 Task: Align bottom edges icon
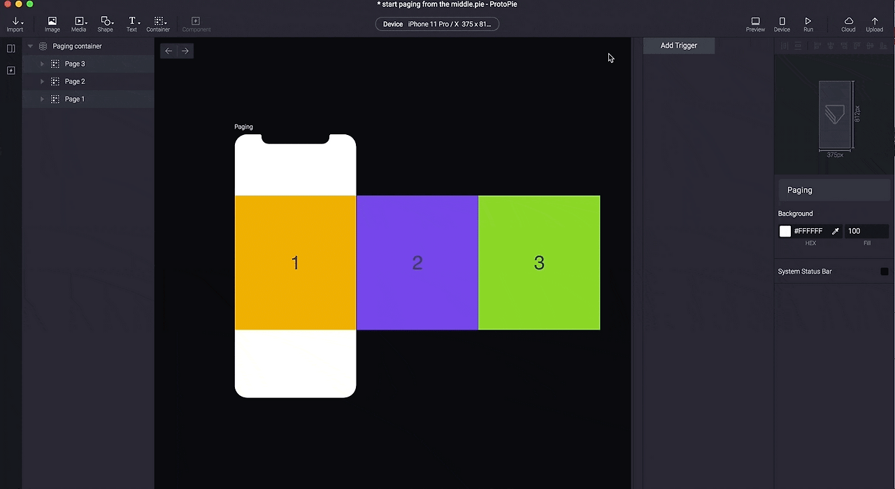[x=884, y=46]
